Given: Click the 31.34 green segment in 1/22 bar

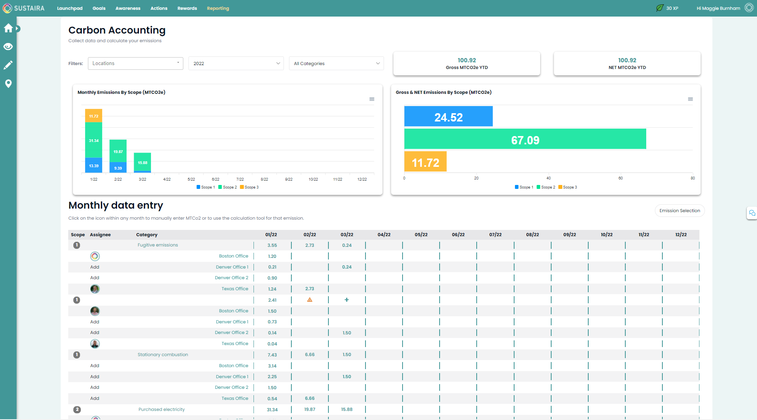Looking at the screenshot, I should [x=93, y=140].
